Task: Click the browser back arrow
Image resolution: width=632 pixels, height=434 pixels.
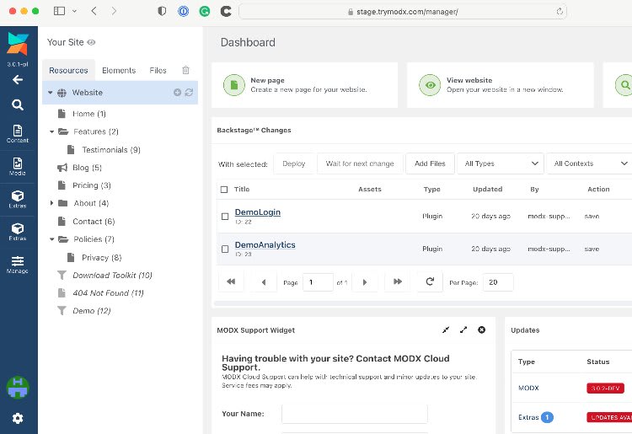Action: click(94, 11)
